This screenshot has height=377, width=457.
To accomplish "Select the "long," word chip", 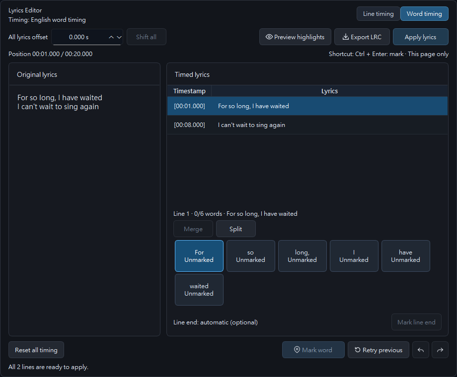I will click(x=302, y=256).
